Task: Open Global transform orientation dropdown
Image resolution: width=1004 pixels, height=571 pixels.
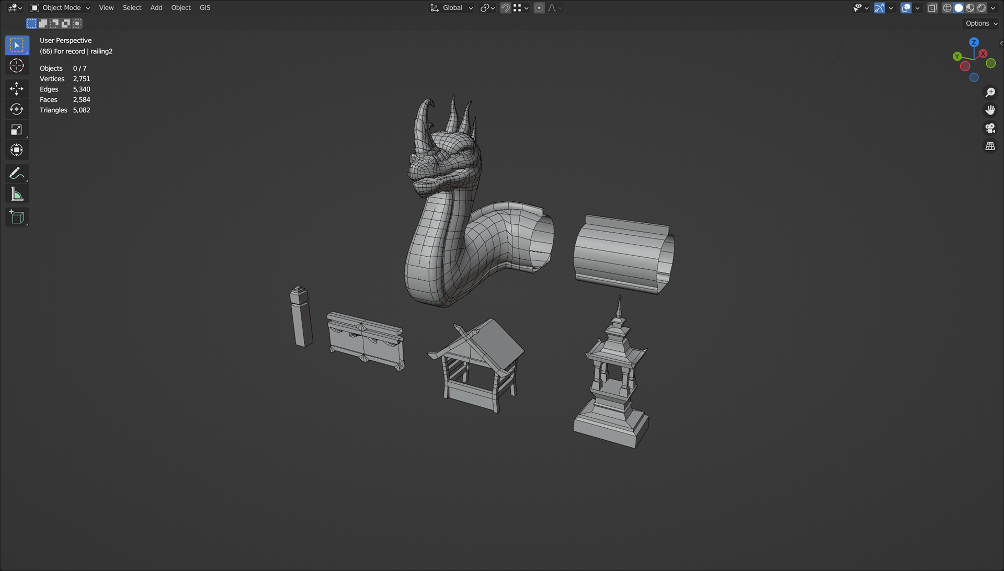Action: point(452,8)
